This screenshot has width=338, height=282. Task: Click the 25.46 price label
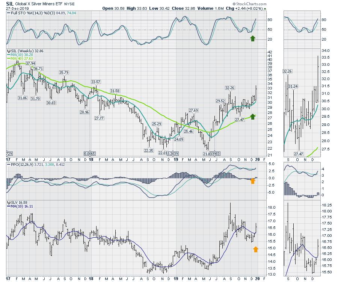(x=189, y=131)
